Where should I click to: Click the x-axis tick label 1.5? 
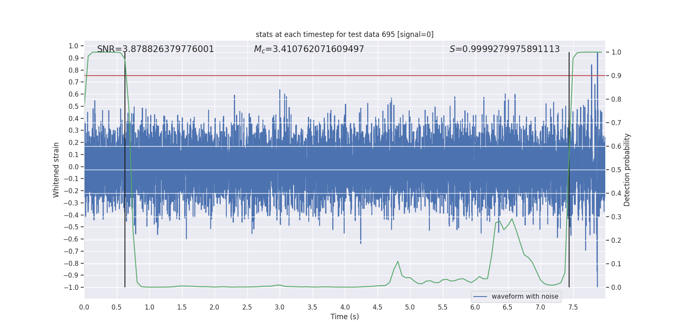pyautogui.click(x=182, y=307)
